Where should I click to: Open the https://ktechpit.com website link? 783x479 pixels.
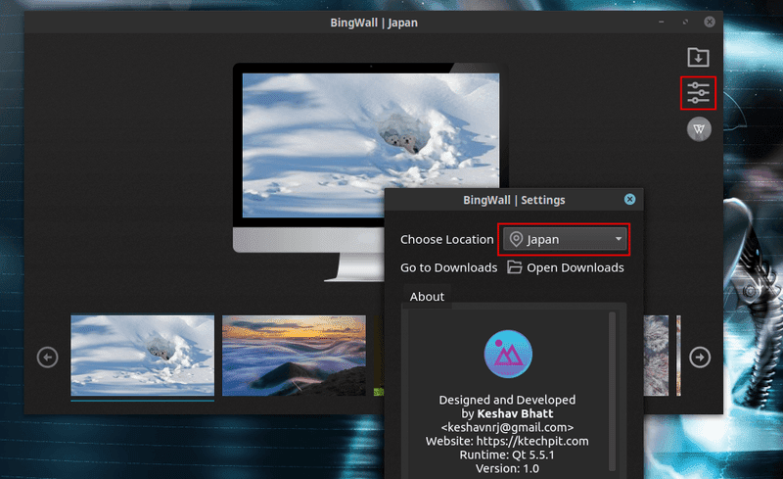click(x=532, y=441)
